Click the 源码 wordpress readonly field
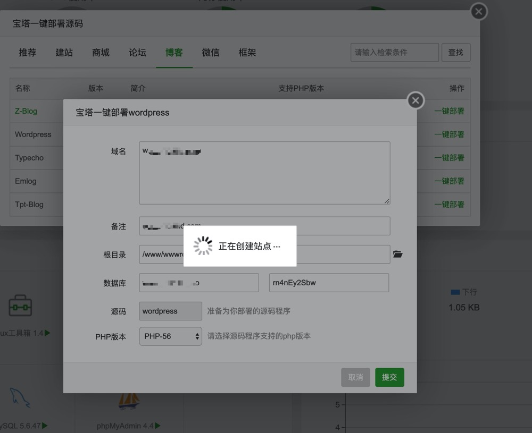This screenshot has height=433, width=532. coord(170,311)
